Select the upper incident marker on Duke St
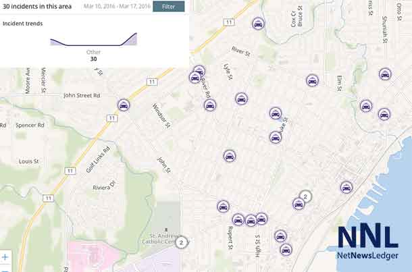 276,113
